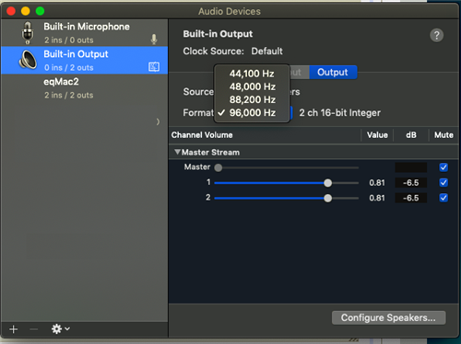461x344 pixels.
Task: Collapse the Master Stream disclosure triangle
Action: click(177, 152)
